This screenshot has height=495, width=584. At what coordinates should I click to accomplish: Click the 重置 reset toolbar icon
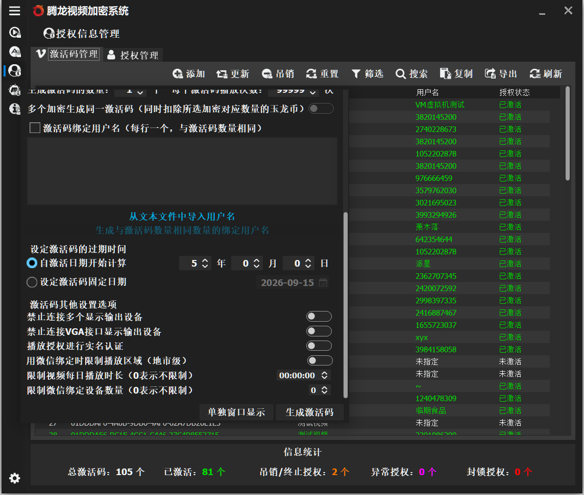tap(311, 73)
